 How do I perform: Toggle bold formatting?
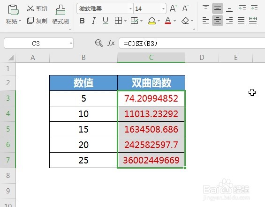(x=82, y=21)
